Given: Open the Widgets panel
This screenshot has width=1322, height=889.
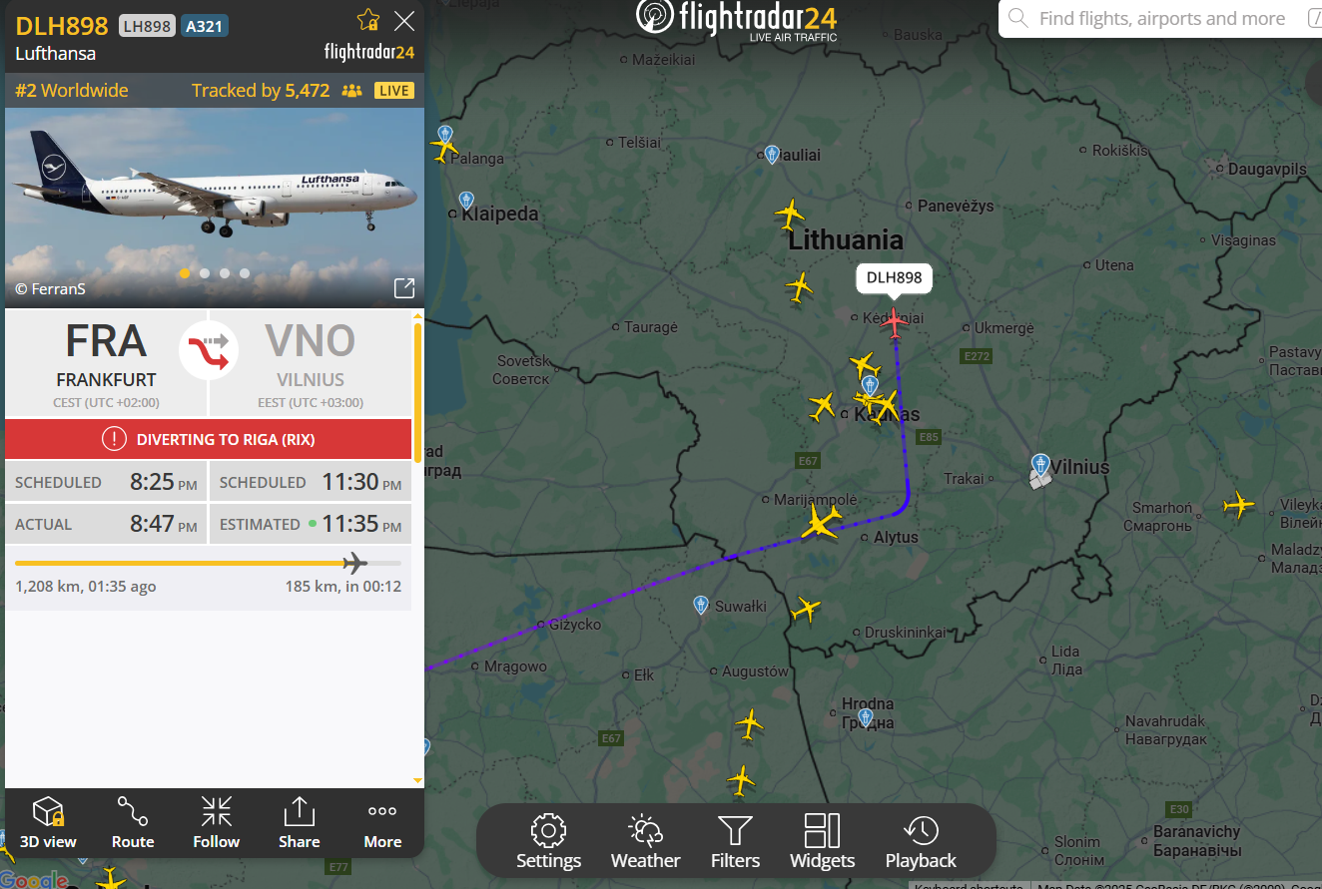Looking at the screenshot, I should [x=822, y=842].
